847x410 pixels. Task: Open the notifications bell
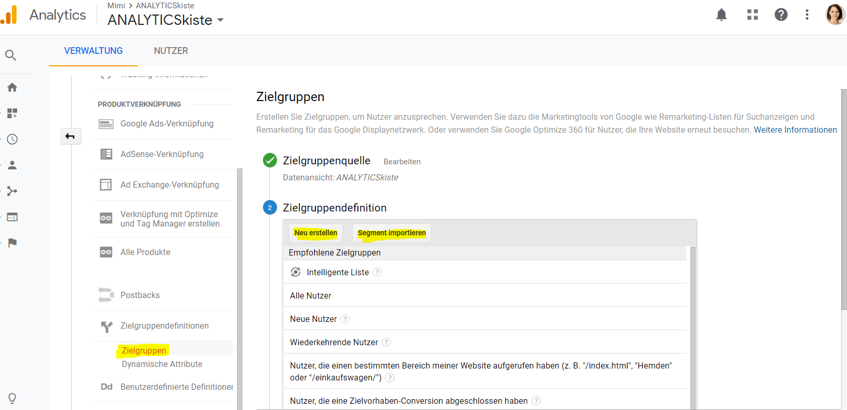click(x=721, y=15)
